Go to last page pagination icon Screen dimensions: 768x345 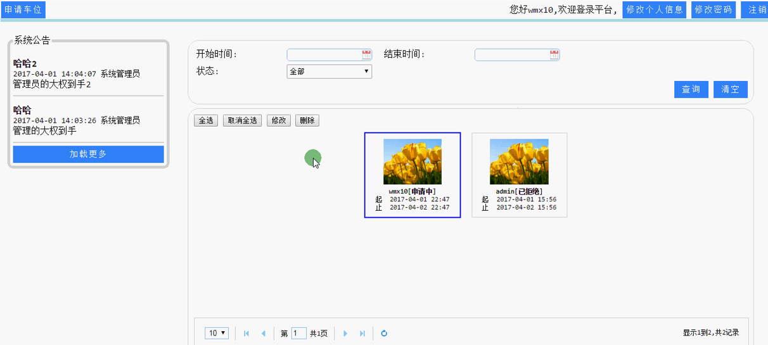point(362,334)
